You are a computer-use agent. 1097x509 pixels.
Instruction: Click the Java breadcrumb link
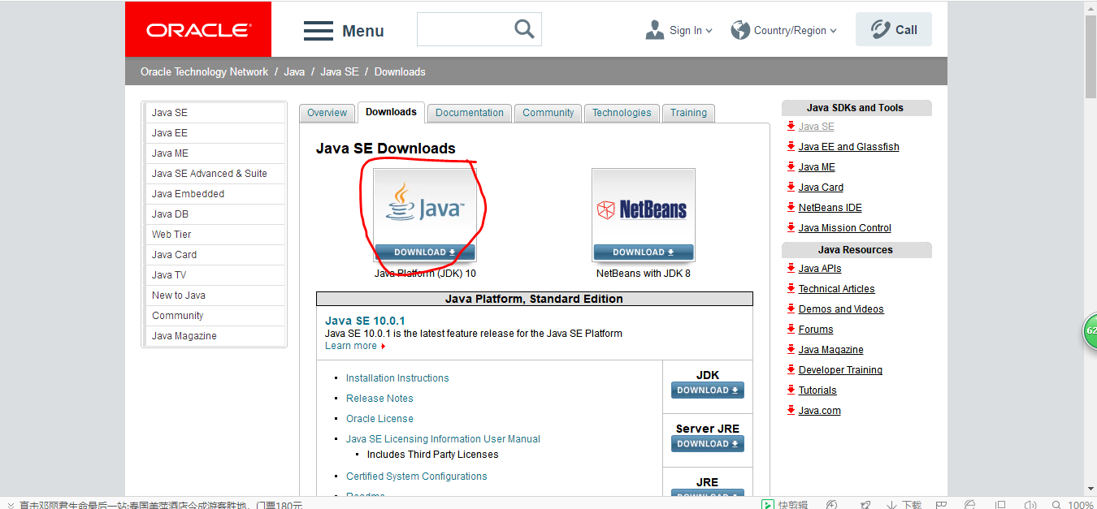294,71
